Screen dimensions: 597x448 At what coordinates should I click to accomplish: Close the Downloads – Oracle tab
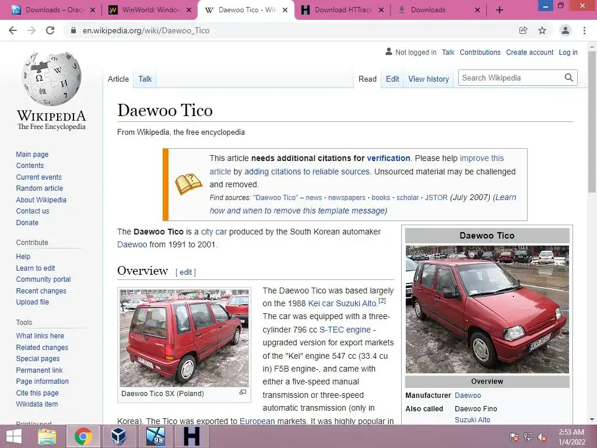pos(93,10)
